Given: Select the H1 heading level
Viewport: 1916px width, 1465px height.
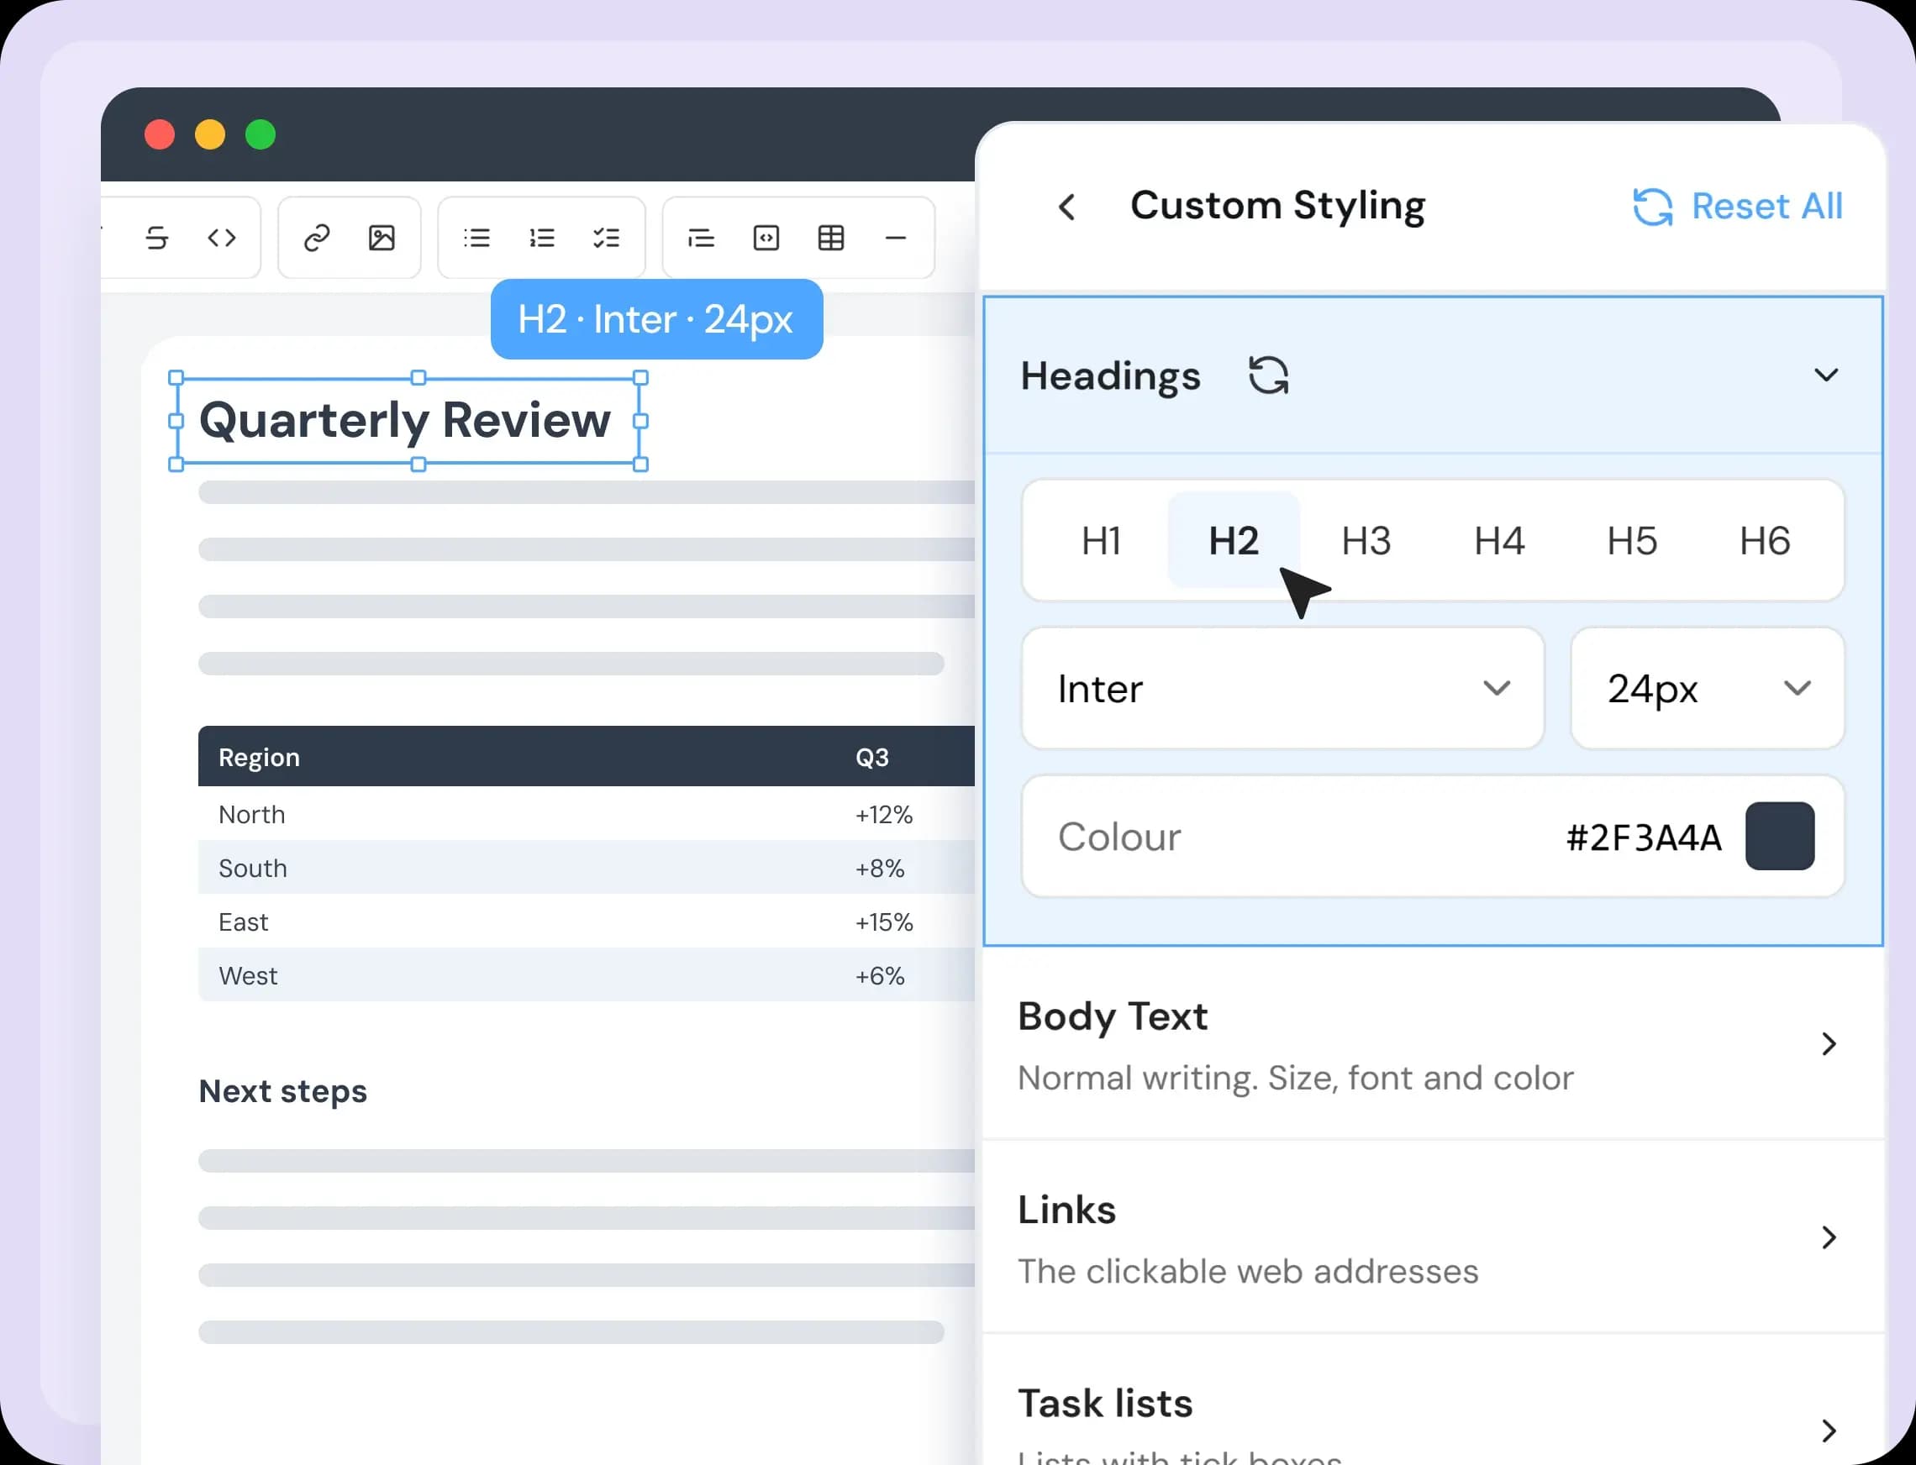Looking at the screenshot, I should (x=1101, y=541).
